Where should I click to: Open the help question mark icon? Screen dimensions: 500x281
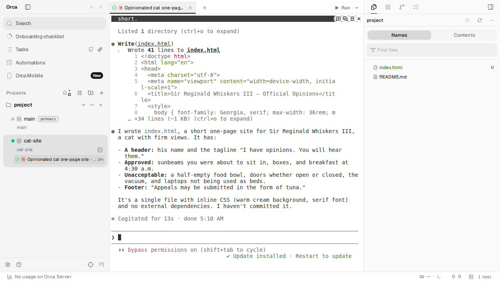[19, 265]
